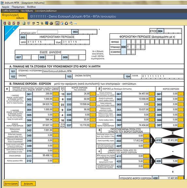
Task: Open the Παράμετροι menu
Action: coord(18,7)
